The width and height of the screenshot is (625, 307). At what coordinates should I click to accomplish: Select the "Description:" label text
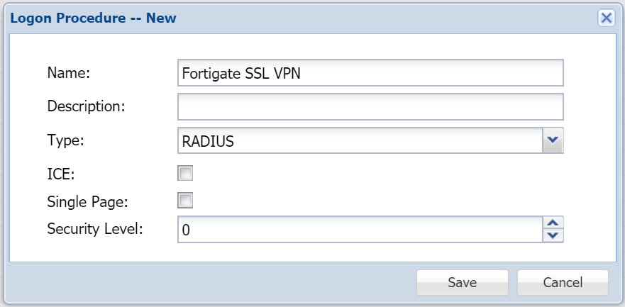pyautogui.click(x=86, y=106)
